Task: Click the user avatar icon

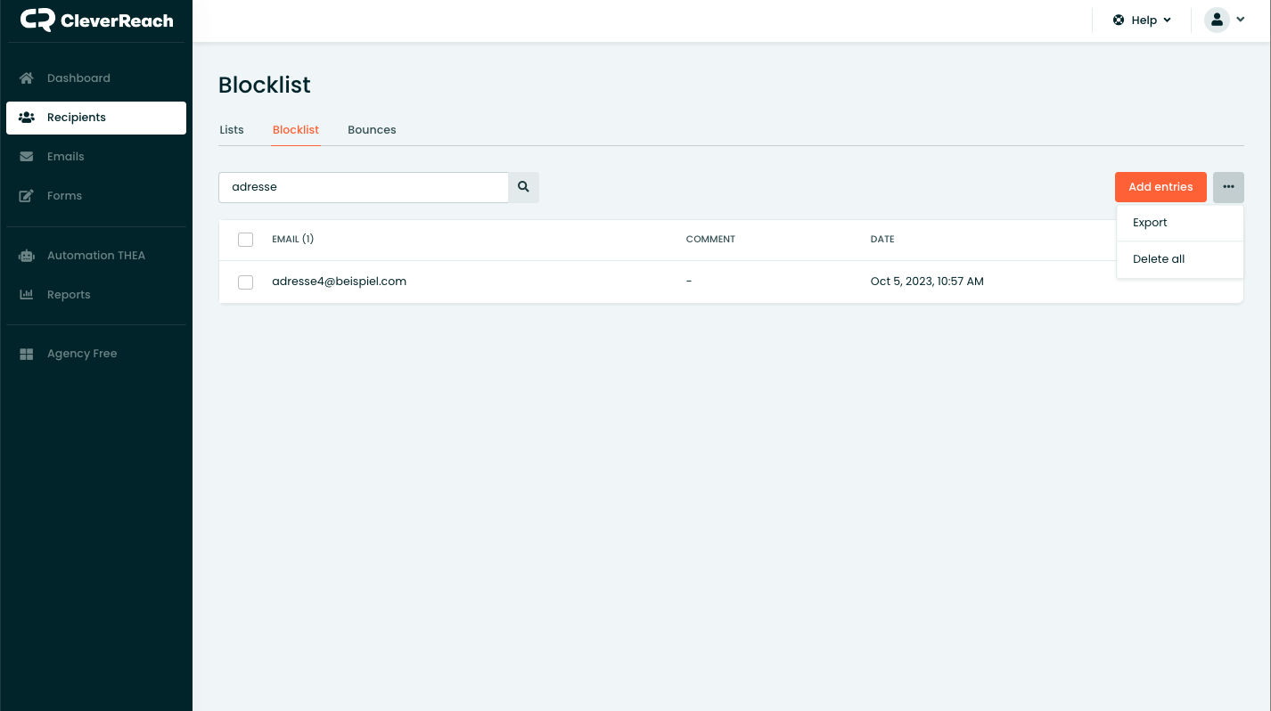Action: click(x=1217, y=20)
